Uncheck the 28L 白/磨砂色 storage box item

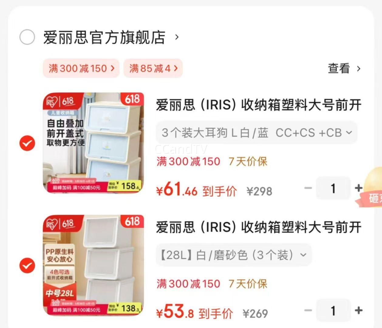[x=27, y=266]
